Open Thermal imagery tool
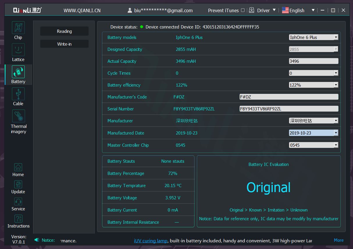The image size is (353, 249). pyautogui.click(x=18, y=116)
